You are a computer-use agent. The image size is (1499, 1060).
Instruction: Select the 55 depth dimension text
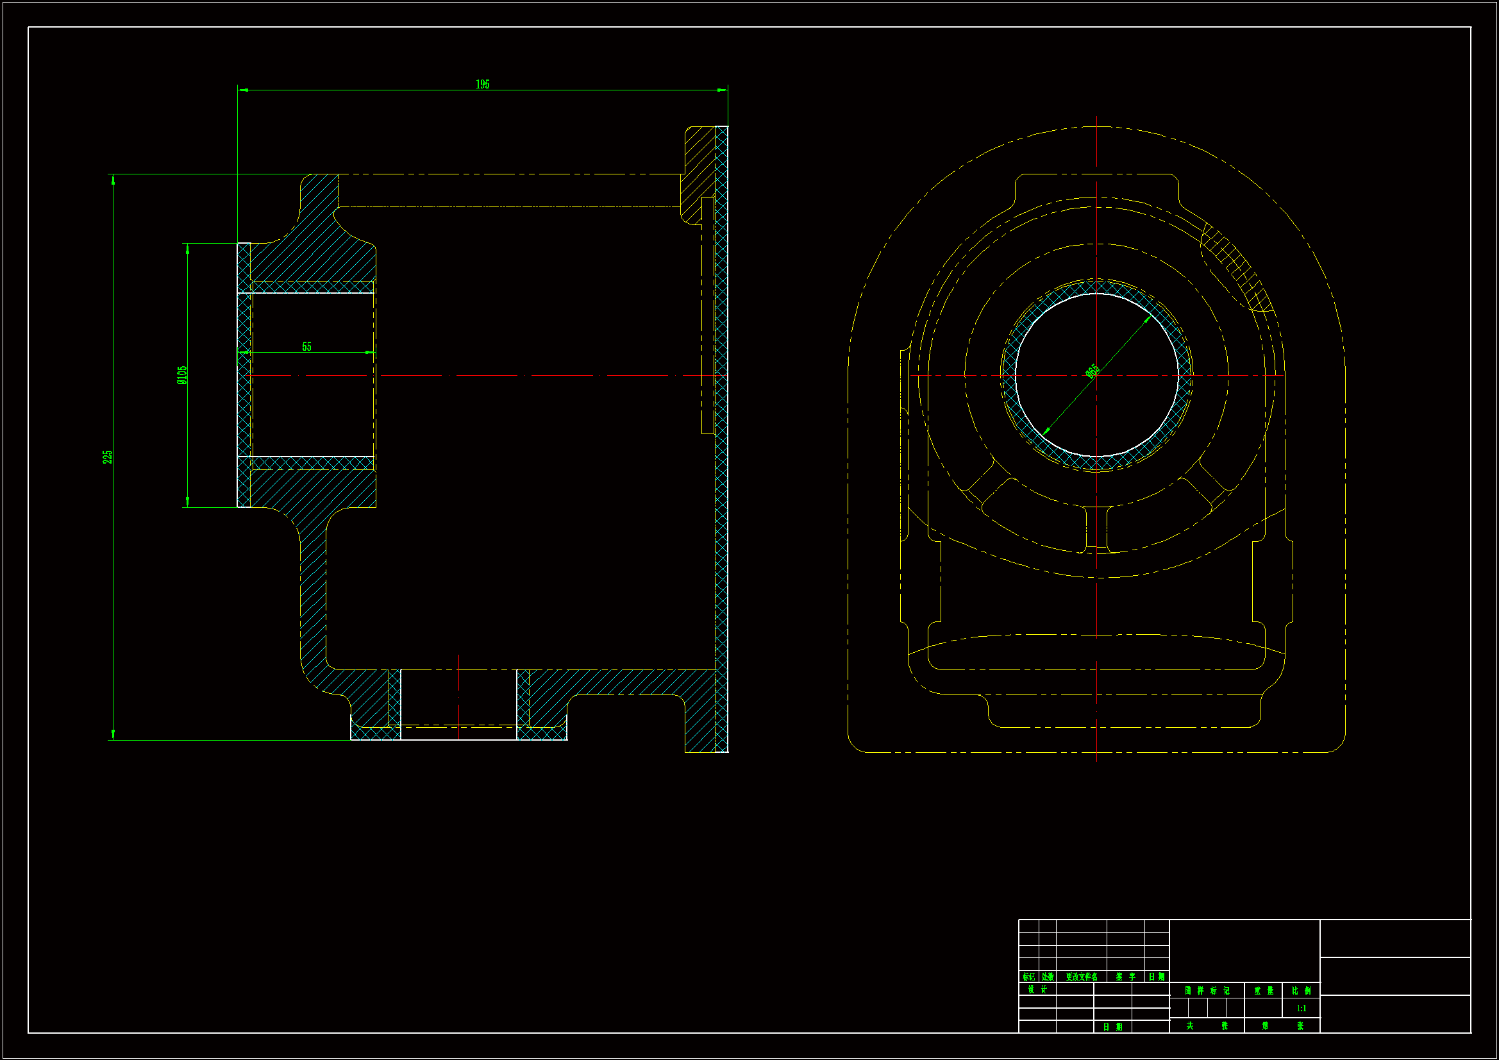(307, 347)
